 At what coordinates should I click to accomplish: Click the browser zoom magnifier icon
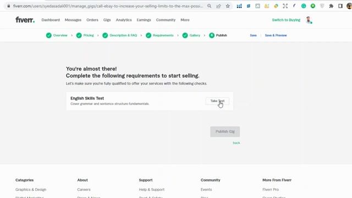point(209,6)
